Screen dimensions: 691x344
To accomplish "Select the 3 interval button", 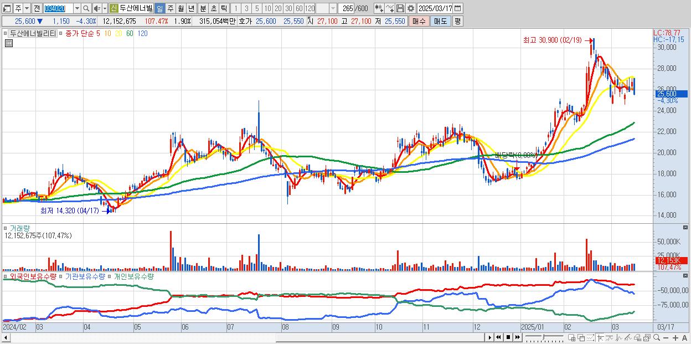I will pos(246,8).
